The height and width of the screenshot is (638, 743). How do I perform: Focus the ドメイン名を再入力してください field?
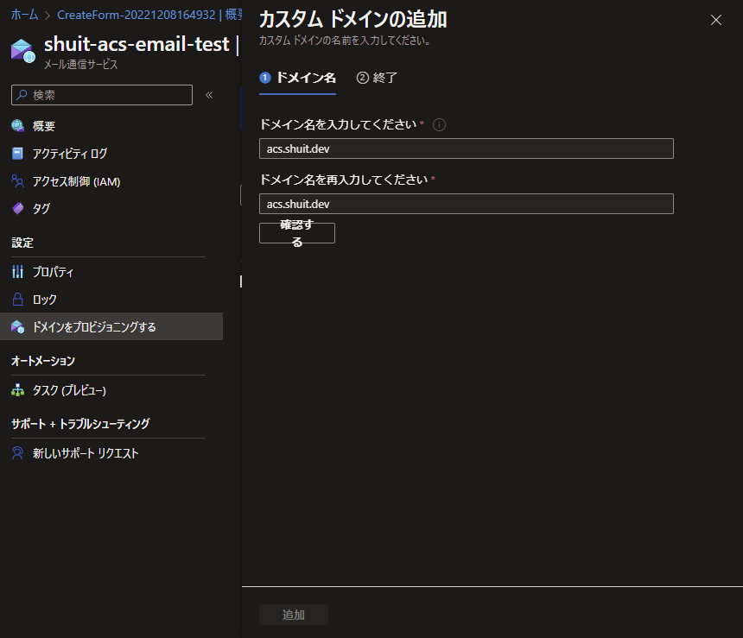click(x=467, y=204)
